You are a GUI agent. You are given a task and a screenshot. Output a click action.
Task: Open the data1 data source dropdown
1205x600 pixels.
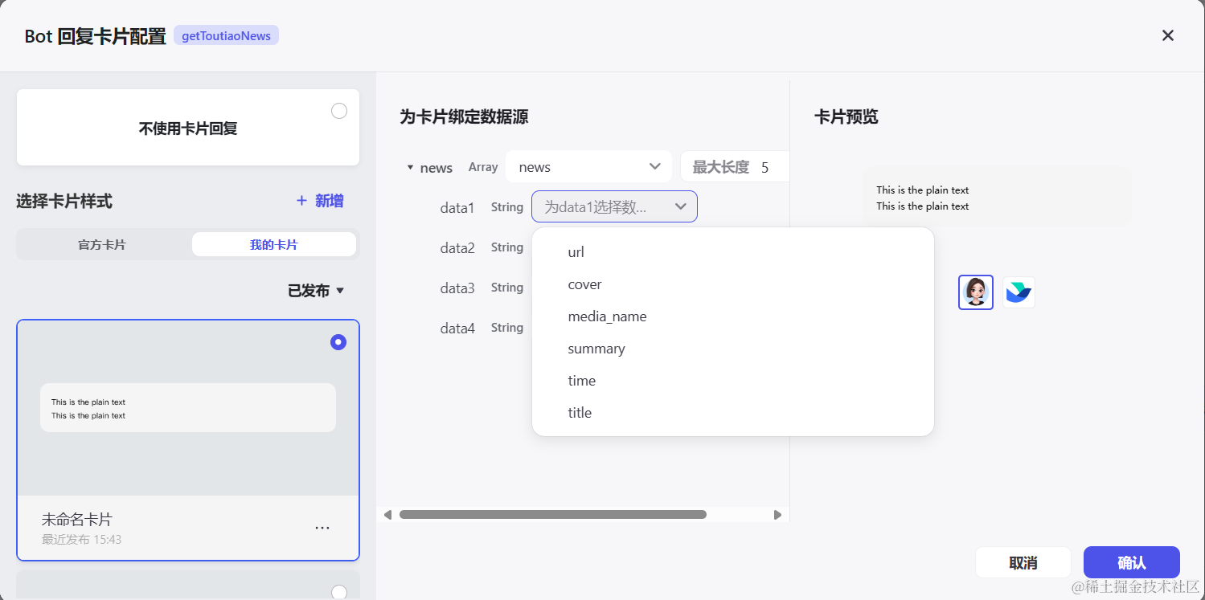[614, 207]
